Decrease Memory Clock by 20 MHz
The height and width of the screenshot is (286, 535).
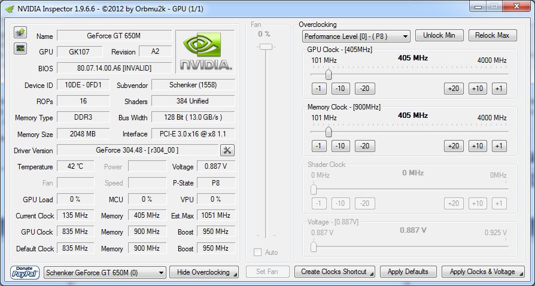365,146
